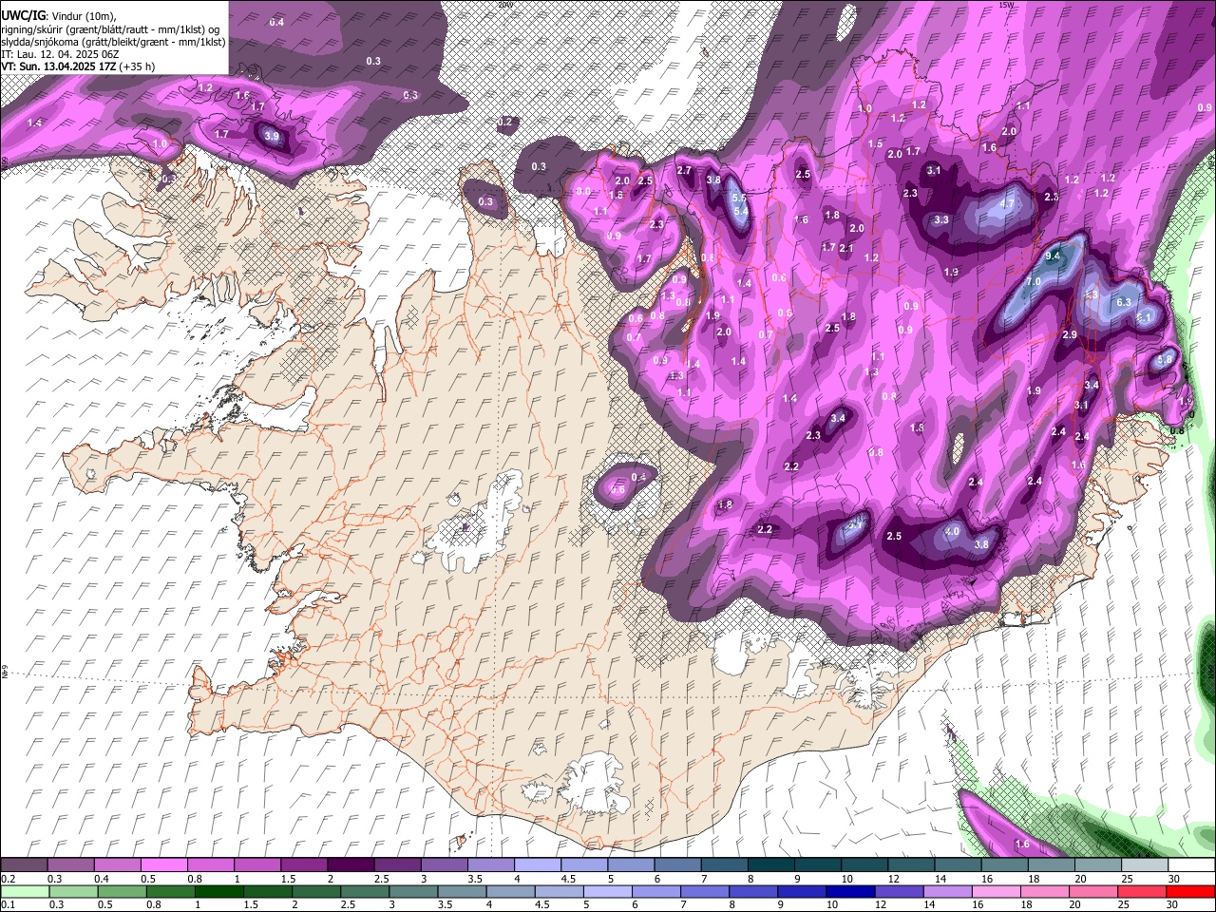Click the 5.5 value label on the map

pos(738,197)
